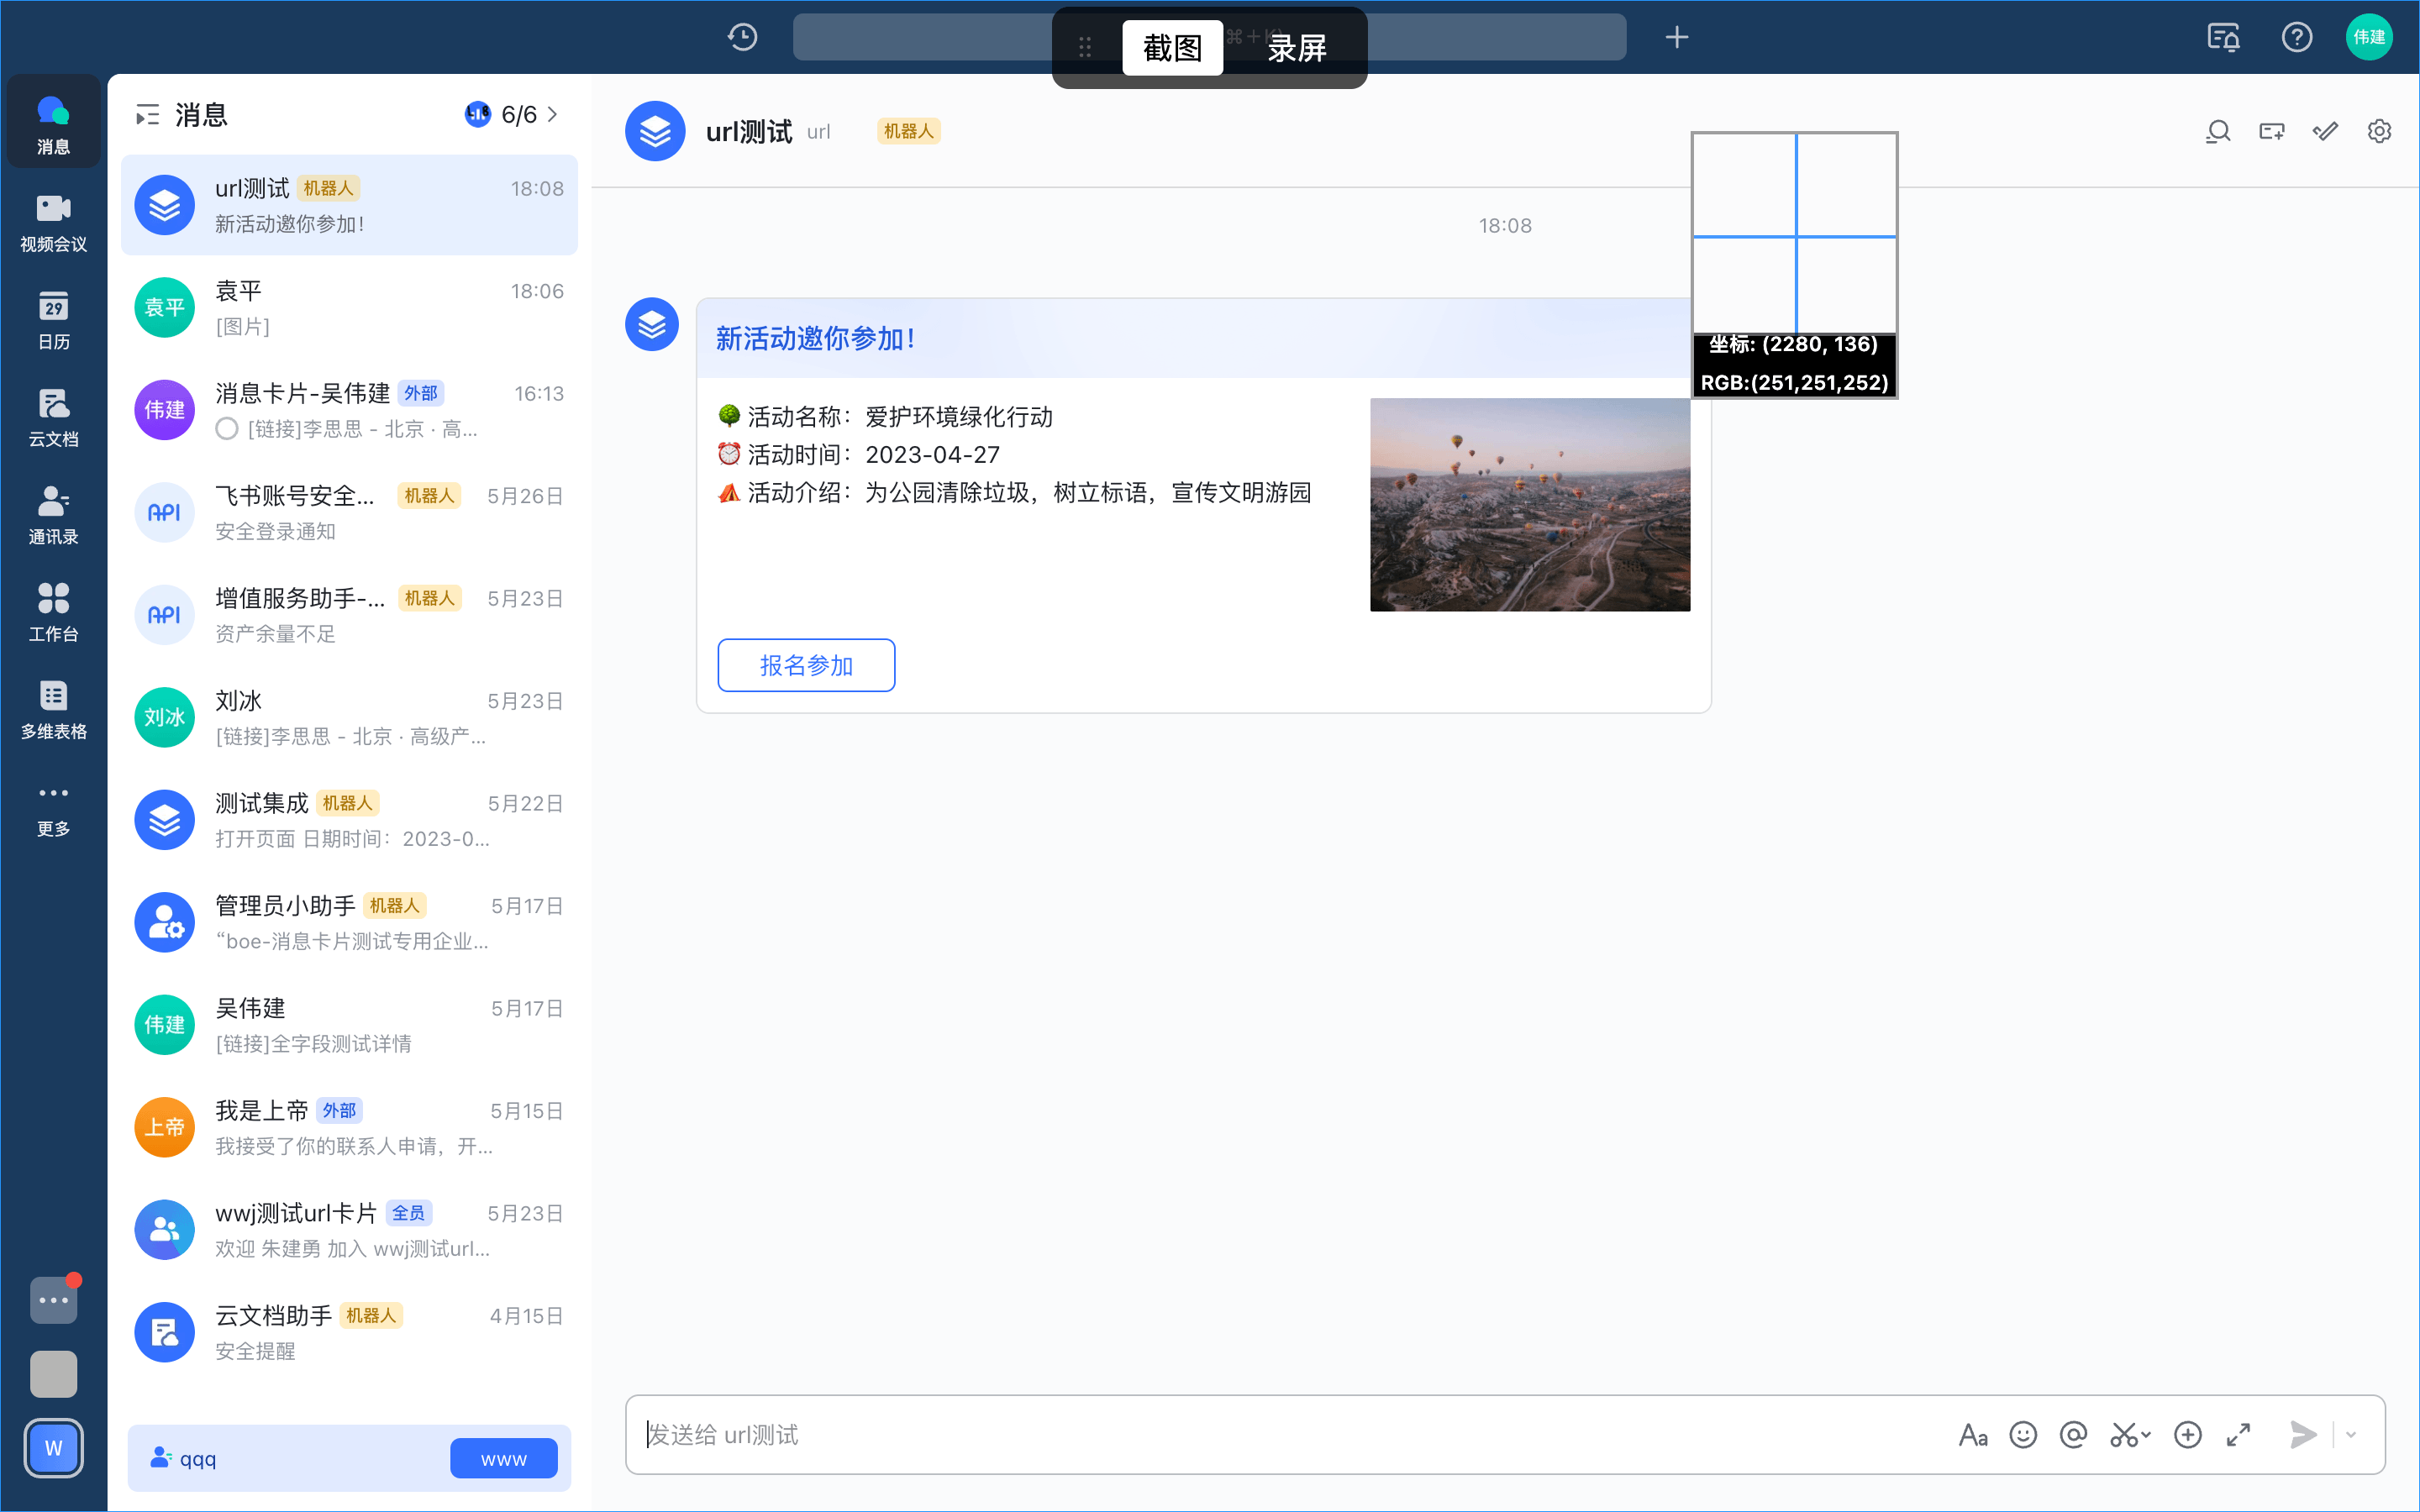Open 多维表格 base in sidebar
The height and width of the screenshot is (1512, 2420).
[x=53, y=710]
